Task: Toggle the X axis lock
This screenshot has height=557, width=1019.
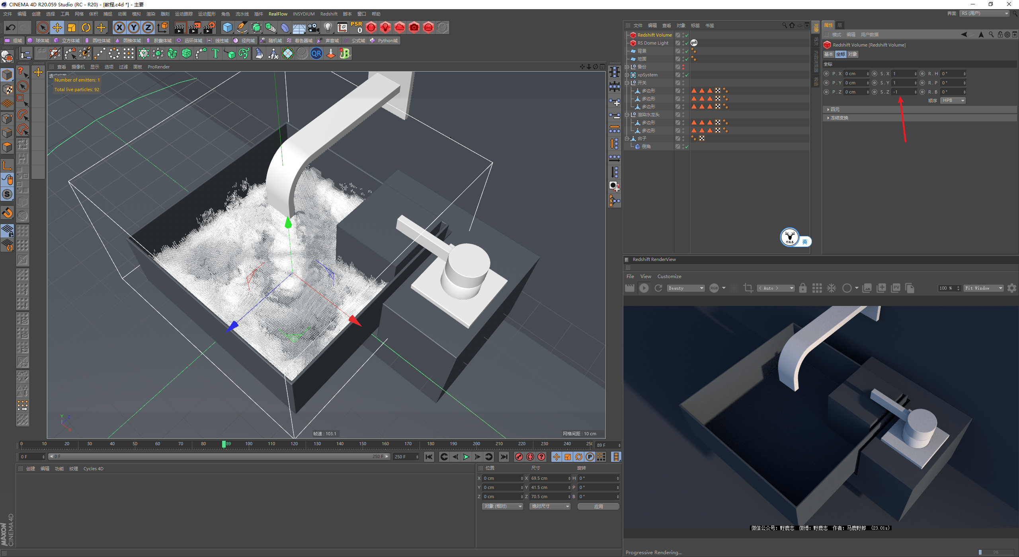Action: click(119, 27)
